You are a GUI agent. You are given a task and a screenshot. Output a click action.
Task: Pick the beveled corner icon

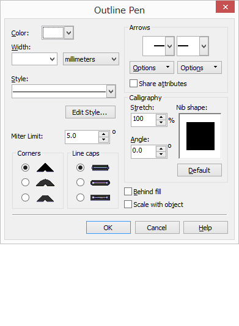(x=45, y=198)
